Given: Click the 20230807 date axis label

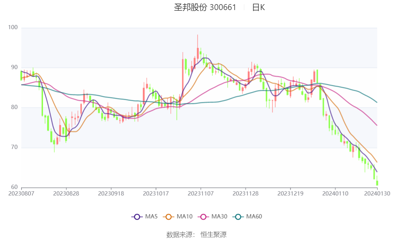Looking at the screenshot, I should (x=21, y=194).
